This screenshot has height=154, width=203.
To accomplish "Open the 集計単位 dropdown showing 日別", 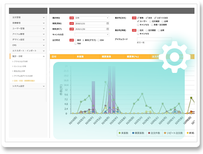I will 92,18.
